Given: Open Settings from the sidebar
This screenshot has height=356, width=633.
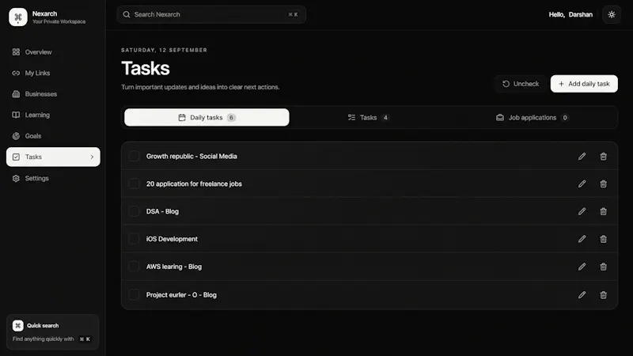Looking at the screenshot, I should pos(53,178).
